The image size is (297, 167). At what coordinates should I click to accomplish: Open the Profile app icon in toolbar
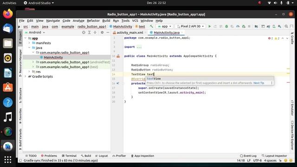pyautogui.click(x=238, y=26)
